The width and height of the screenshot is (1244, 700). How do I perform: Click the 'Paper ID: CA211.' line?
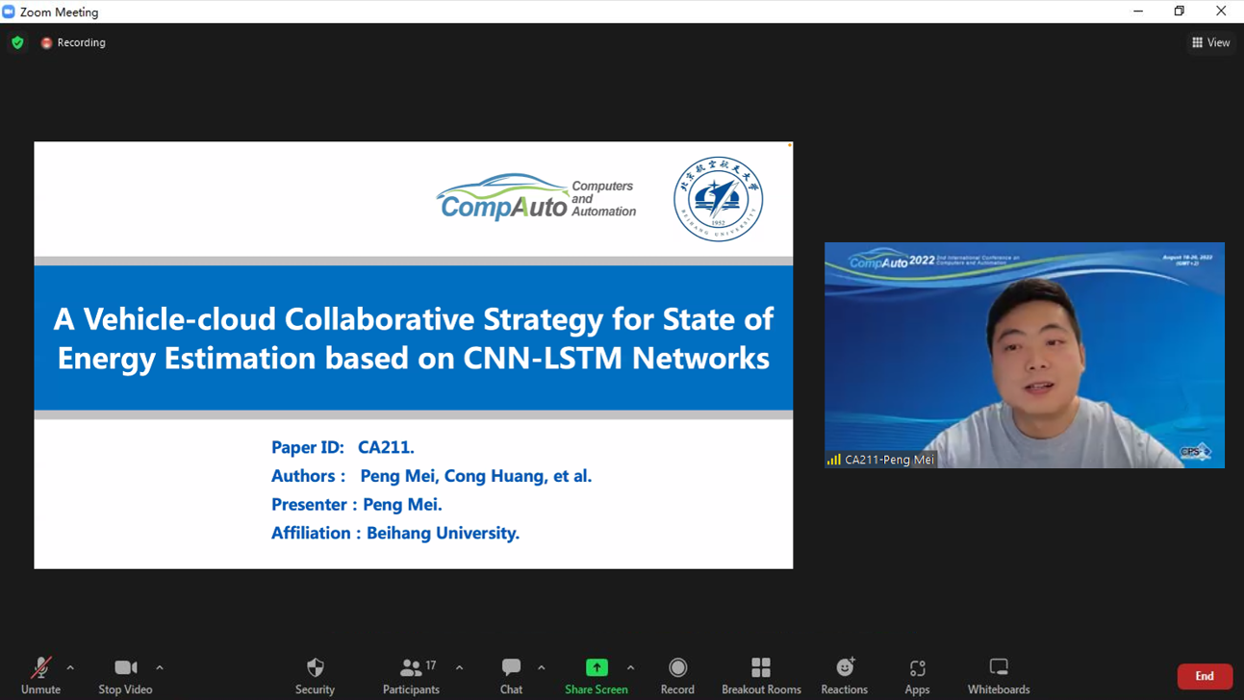343,447
